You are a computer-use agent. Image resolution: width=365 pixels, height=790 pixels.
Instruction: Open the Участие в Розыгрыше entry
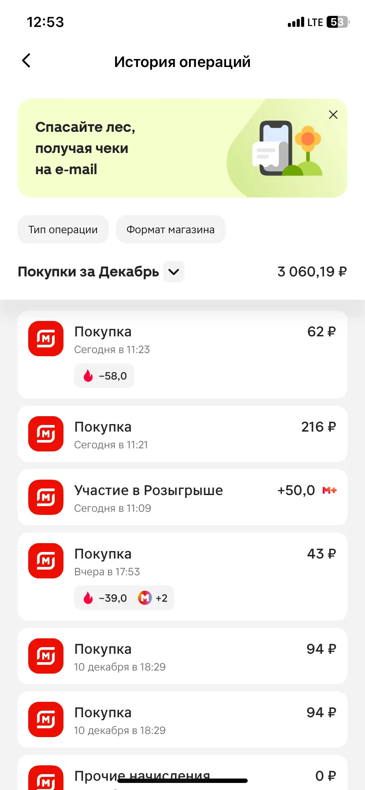point(182,497)
